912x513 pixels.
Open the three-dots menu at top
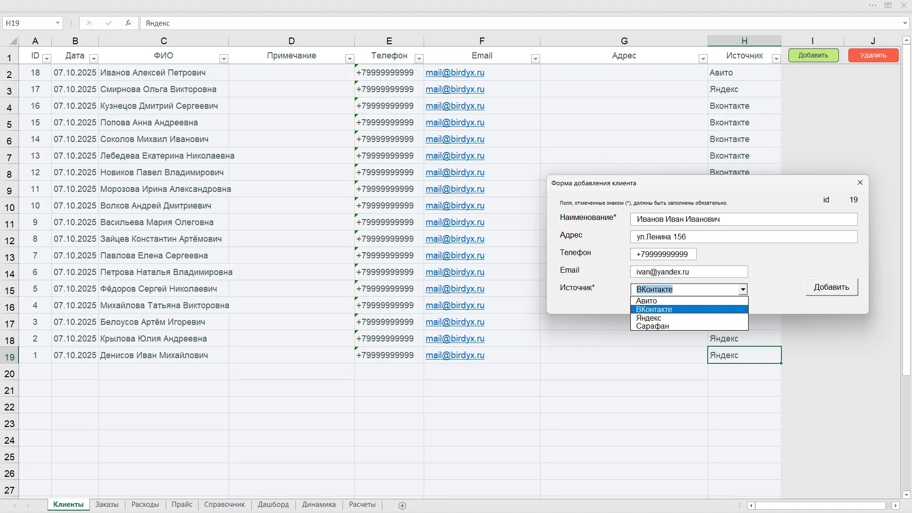coord(873,5)
